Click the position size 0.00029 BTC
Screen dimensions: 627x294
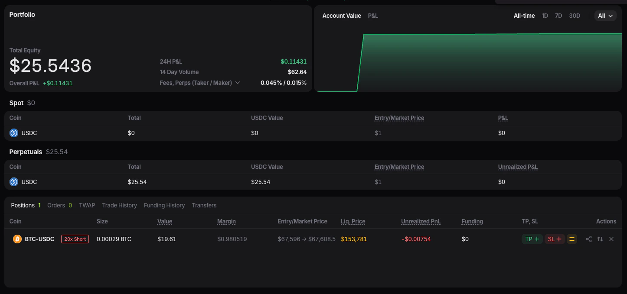pyautogui.click(x=114, y=239)
